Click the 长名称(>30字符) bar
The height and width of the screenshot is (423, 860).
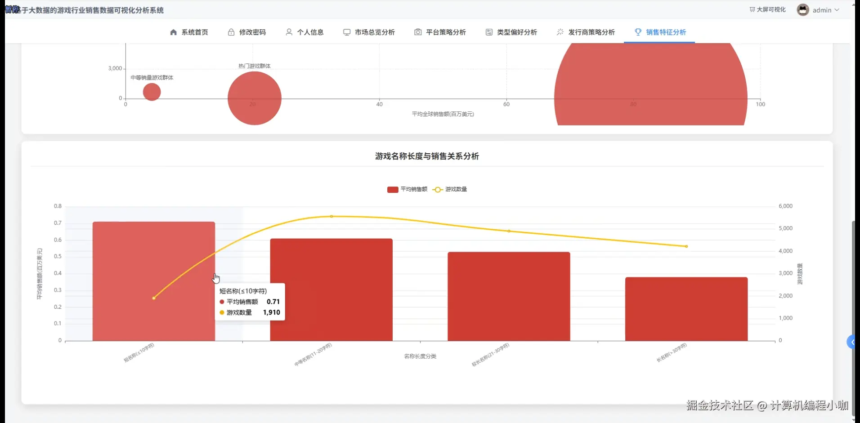coord(686,309)
